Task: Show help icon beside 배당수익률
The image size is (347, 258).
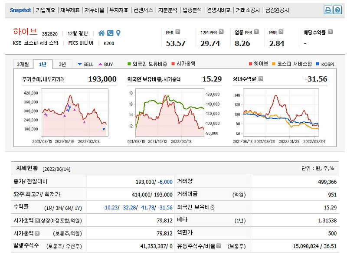Action: [330, 32]
